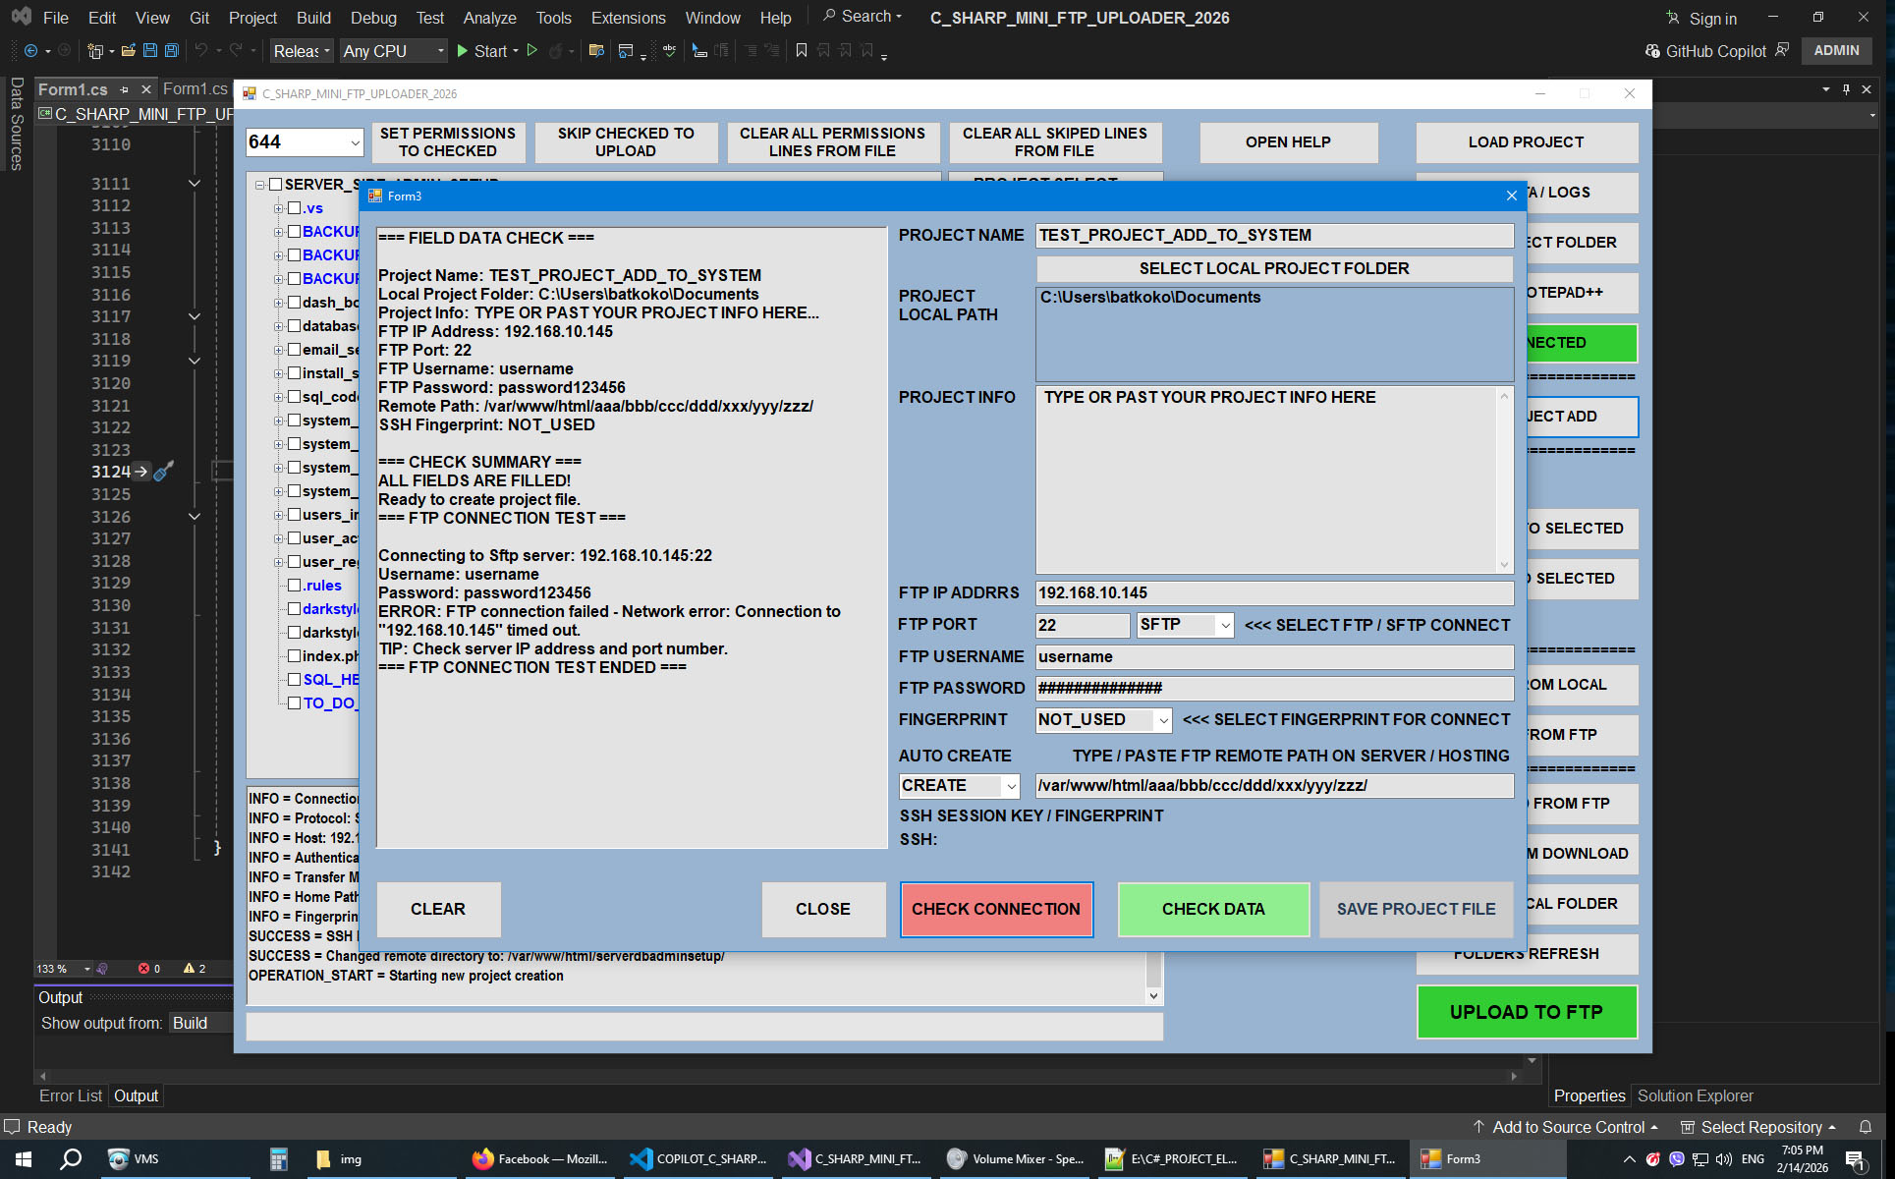1895x1179 pixels.
Task: Toggle the bookmark icon in toolbar
Action: click(802, 50)
